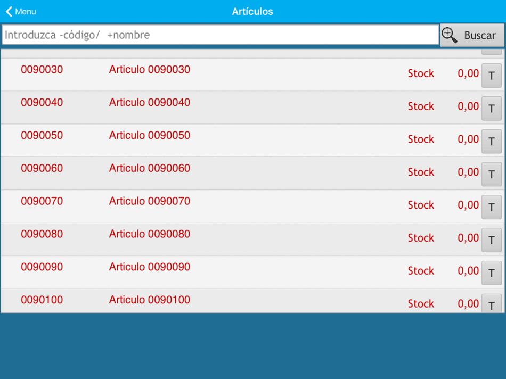Select code 0090070 in the list

click(42, 201)
